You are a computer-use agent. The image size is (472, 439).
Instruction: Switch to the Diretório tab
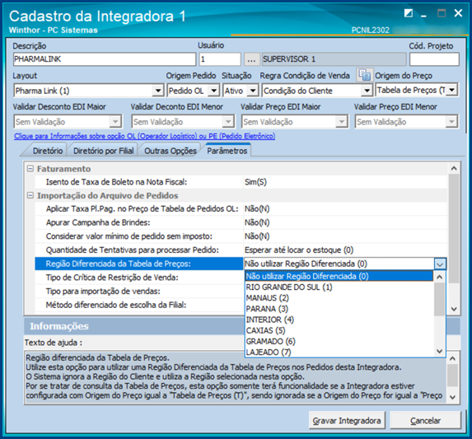click(47, 151)
